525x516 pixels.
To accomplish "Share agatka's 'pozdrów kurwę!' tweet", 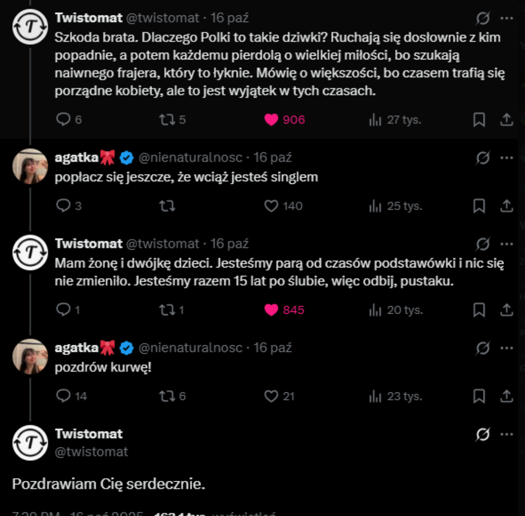I will (507, 396).
